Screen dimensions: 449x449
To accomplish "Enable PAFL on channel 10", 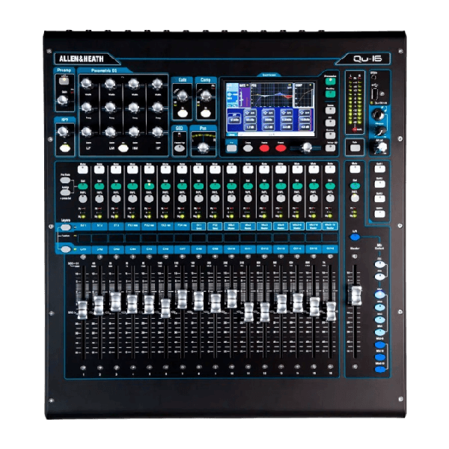I will click(x=231, y=199).
